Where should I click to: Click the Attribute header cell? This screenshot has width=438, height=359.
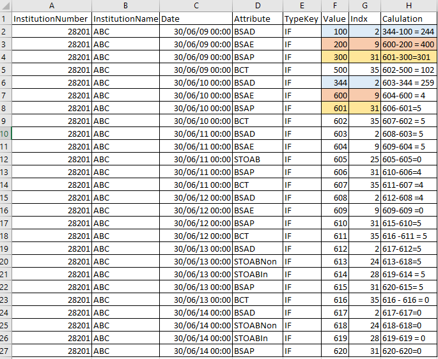pyautogui.click(x=258, y=19)
